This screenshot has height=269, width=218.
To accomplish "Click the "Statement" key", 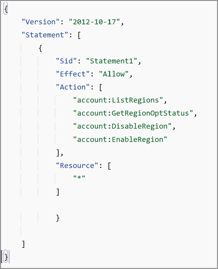I will click(45, 35).
